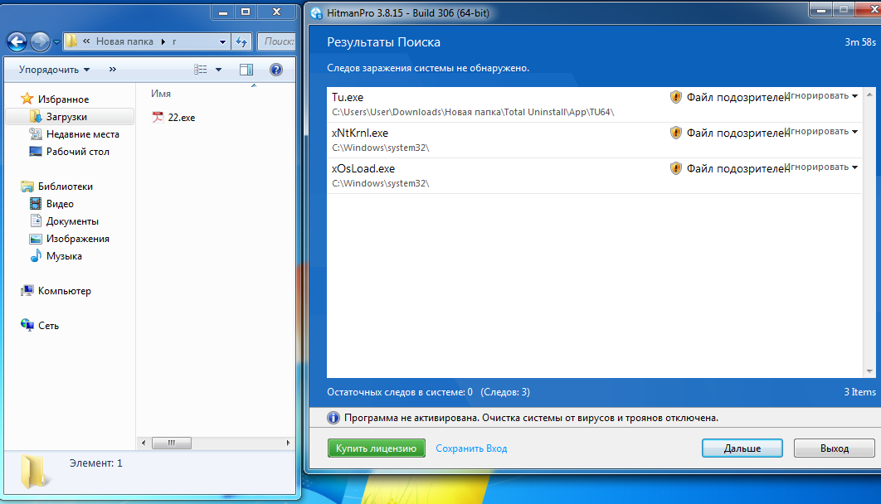The image size is (881, 504).
Task: Click right arrow of horizontal scrollbar
Action: pyautogui.click(x=288, y=443)
